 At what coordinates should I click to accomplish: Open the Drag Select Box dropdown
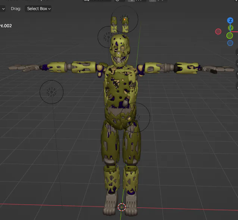[x=38, y=9]
